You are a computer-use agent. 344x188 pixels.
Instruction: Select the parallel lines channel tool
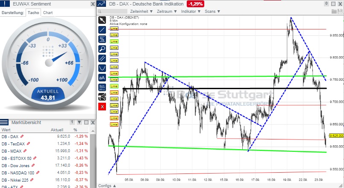tap(102, 58)
